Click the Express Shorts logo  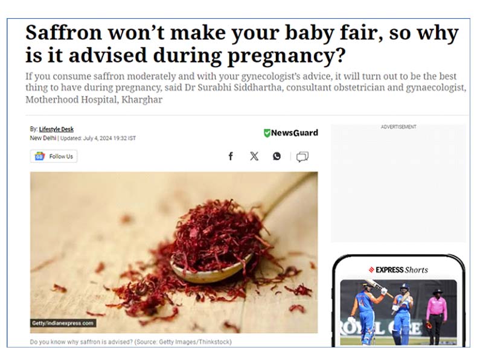[398, 270]
